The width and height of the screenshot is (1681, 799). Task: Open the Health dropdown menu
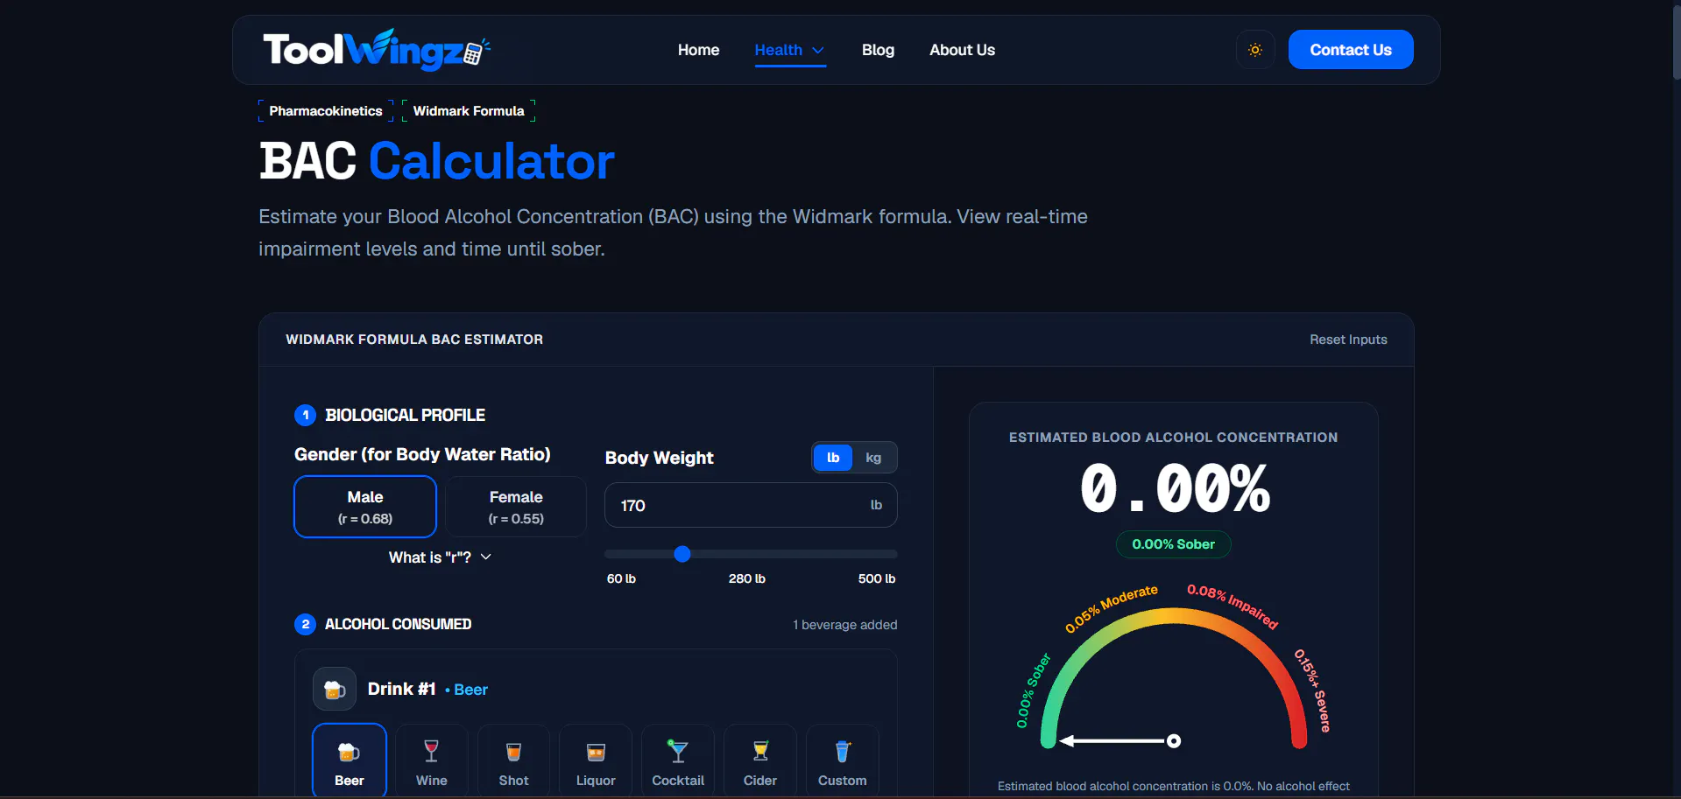click(790, 50)
